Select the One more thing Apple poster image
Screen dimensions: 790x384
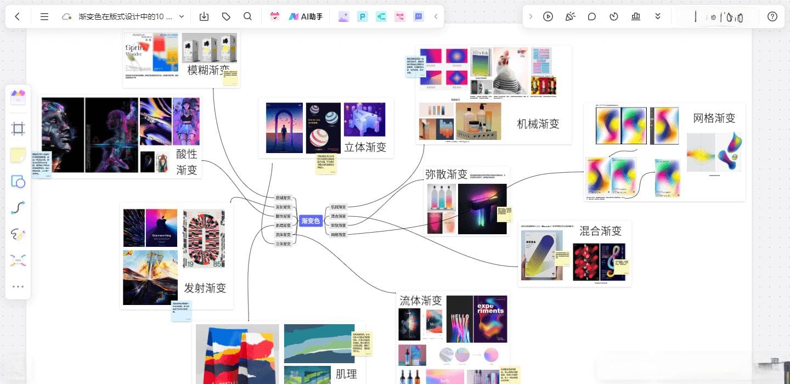[x=161, y=228]
